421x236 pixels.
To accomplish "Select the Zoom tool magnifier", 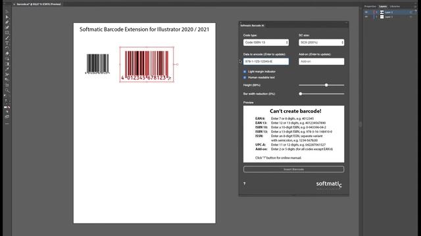I will [7, 90].
